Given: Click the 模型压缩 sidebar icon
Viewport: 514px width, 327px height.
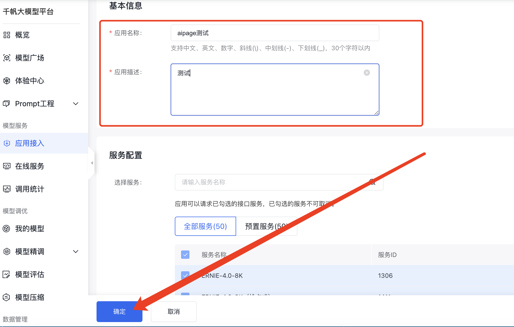Looking at the screenshot, I should [7, 297].
